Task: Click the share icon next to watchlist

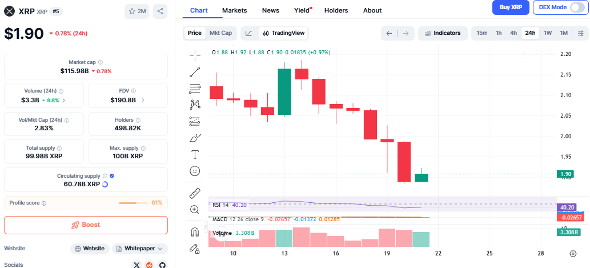Action: pos(160,11)
